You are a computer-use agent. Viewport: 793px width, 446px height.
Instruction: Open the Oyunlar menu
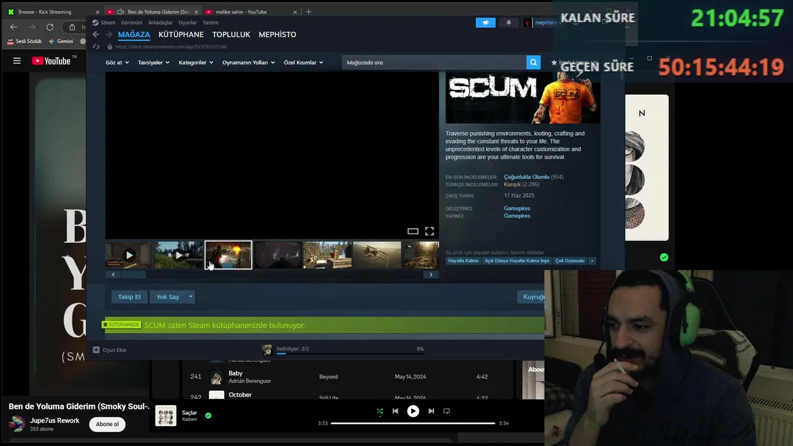click(188, 22)
